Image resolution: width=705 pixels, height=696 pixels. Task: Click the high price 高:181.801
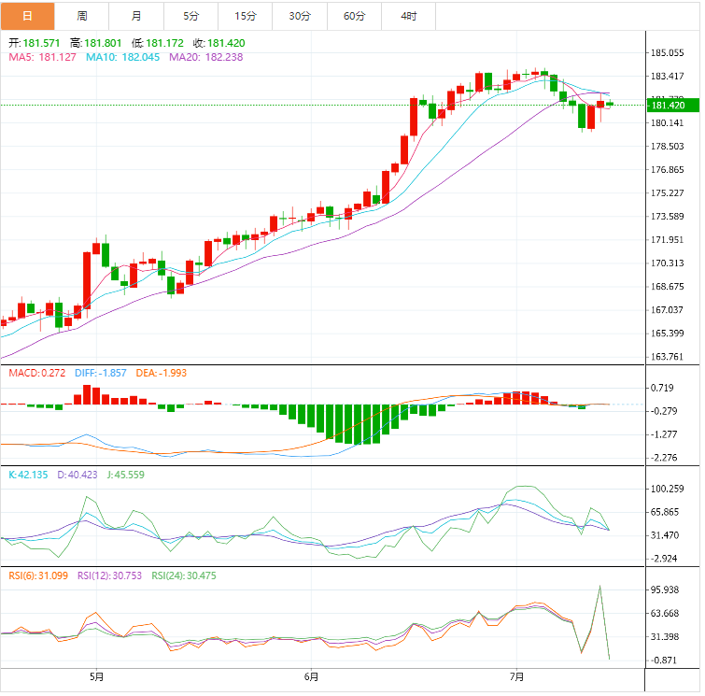coord(96,43)
